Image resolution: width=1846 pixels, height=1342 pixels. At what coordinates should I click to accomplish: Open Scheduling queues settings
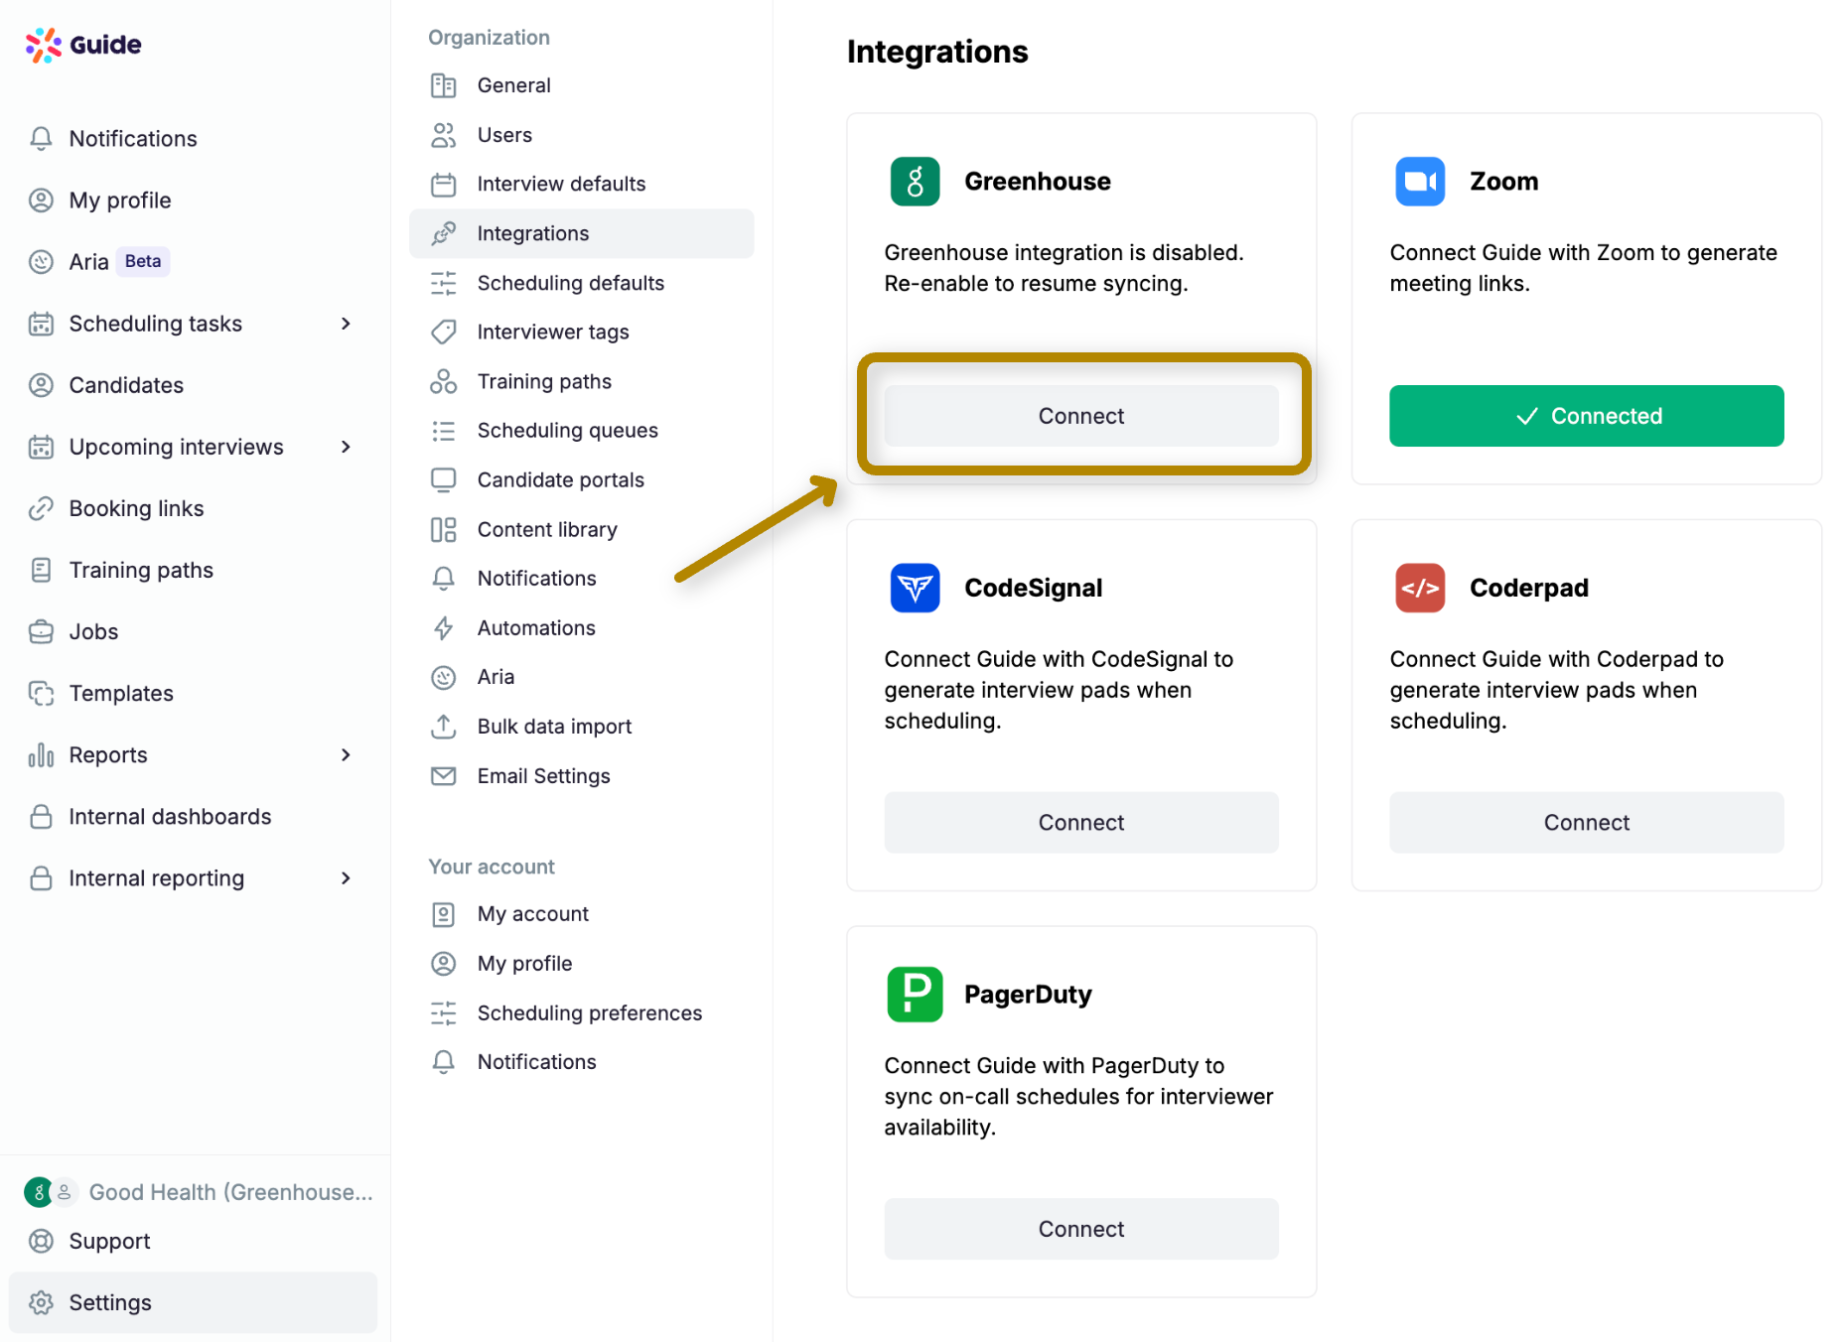581,430
